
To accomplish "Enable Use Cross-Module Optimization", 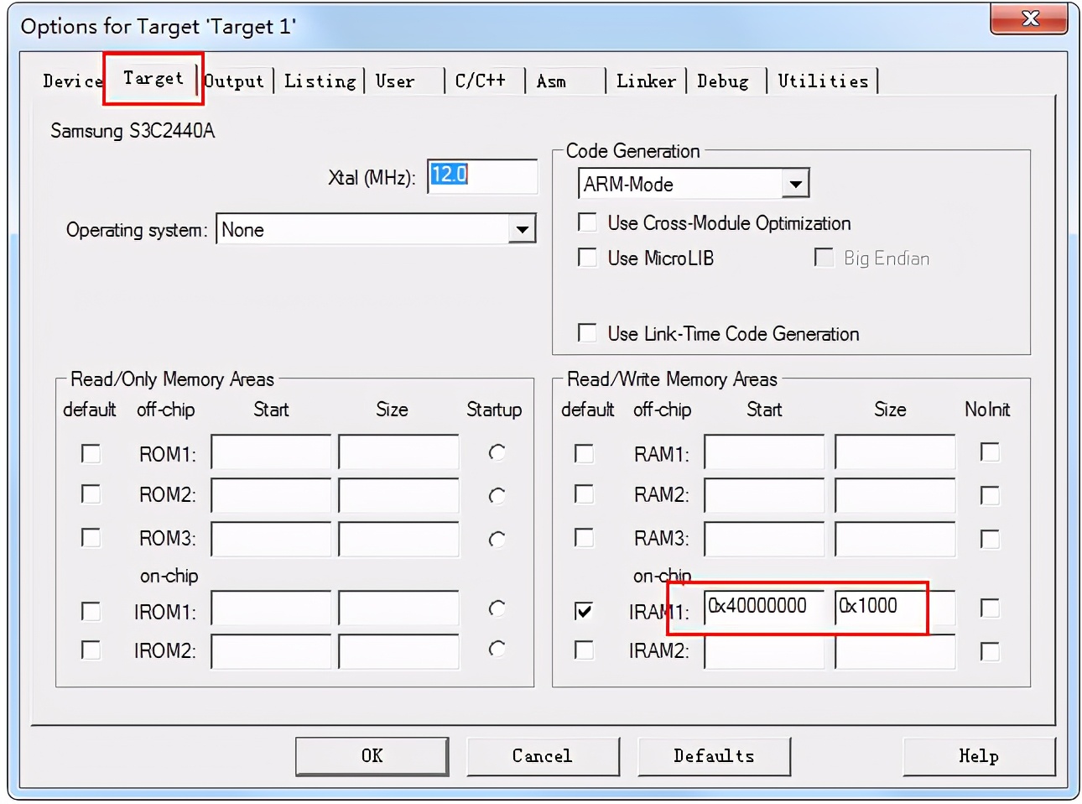I will click(587, 222).
